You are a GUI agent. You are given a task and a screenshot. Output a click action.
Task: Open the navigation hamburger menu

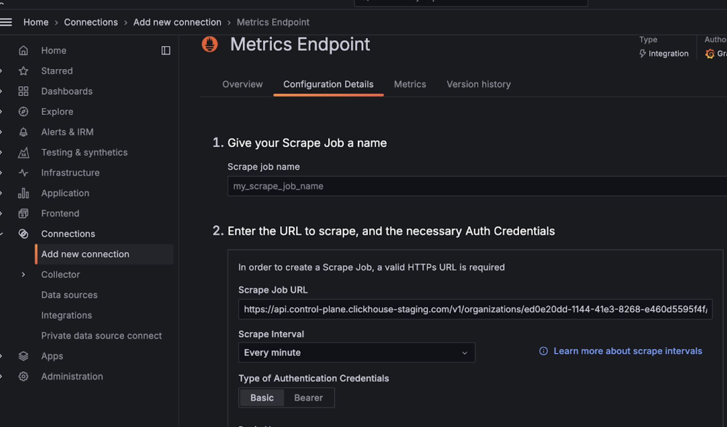click(7, 22)
